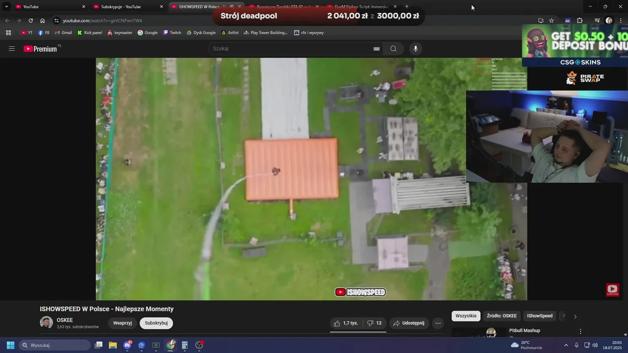The image size is (628, 353).
Task: Show hidden system tray icons
Action: [566, 345]
